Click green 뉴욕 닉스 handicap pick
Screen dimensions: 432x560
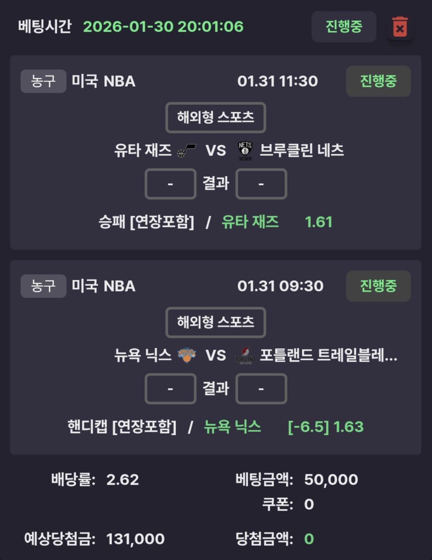[x=232, y=427]
